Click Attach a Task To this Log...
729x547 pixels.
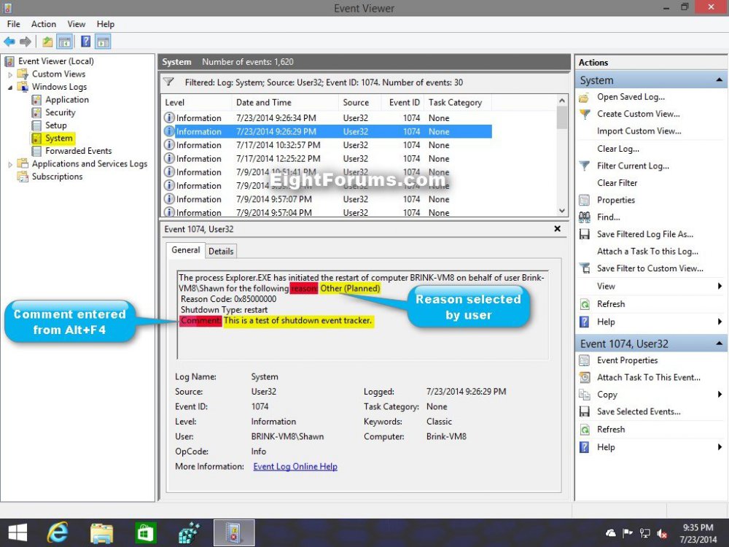(647, 251)
